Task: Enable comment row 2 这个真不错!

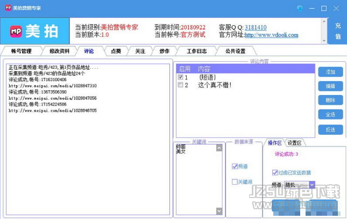Action: (181, 85)
